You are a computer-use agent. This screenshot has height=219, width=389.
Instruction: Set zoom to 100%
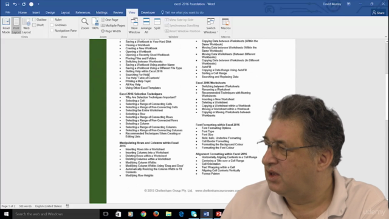95,24
